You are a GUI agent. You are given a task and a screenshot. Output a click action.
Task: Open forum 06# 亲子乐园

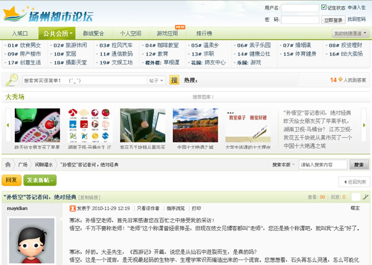click(254, 45)
